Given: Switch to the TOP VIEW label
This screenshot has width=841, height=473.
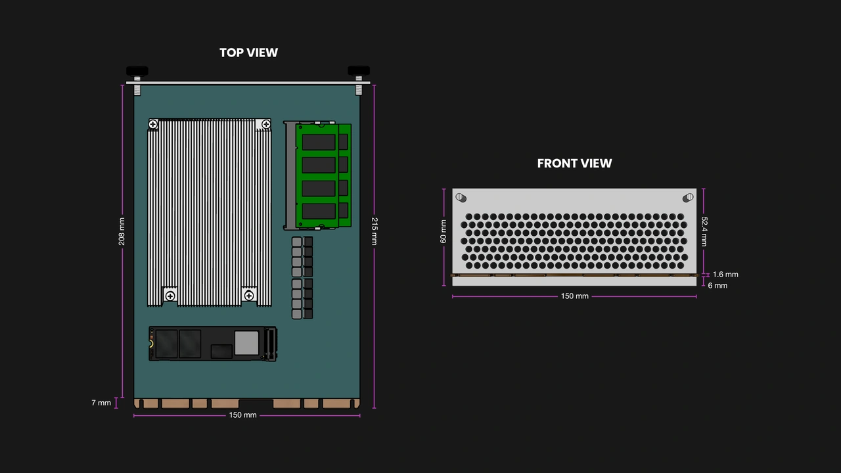Looking at the screenshot, I should 248,53.
